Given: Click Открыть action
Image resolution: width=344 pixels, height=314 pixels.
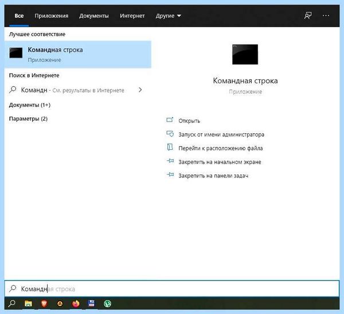Looking at the screenshot, I should [x=189, y=121].
